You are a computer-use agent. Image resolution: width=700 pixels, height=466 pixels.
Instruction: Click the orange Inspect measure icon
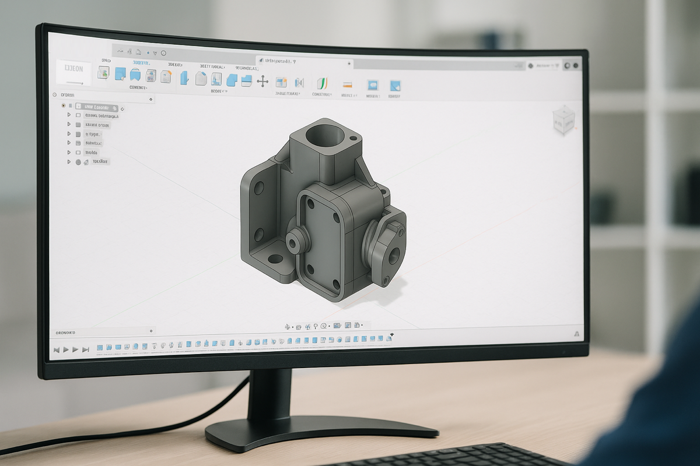click(348, 84)
